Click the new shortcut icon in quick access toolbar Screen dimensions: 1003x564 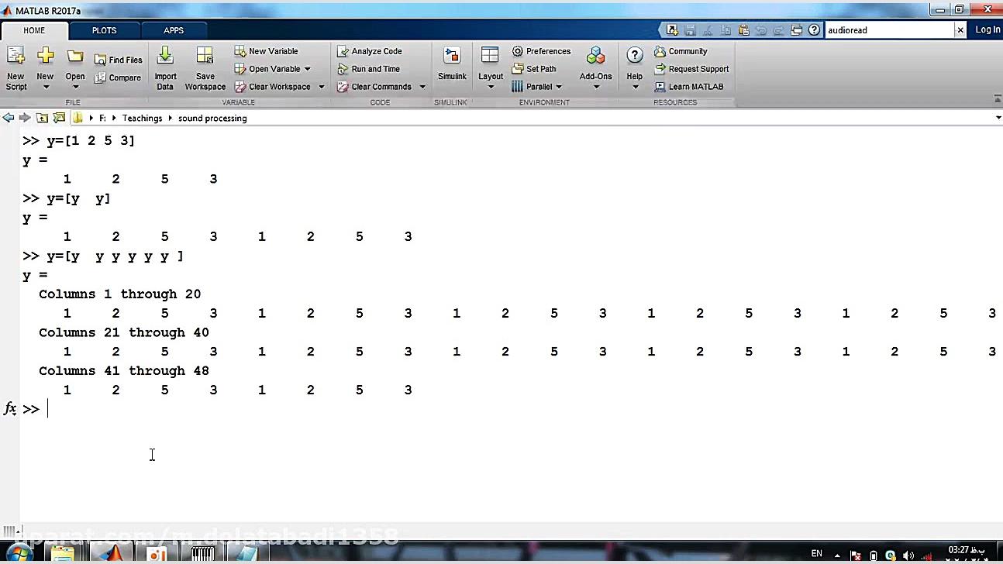(672, 30)
